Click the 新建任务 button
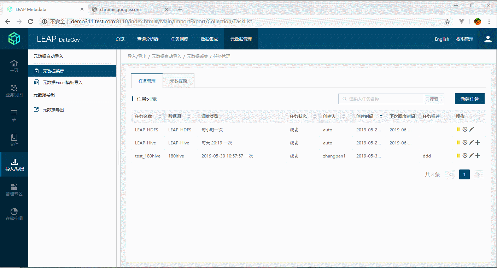This screenshot has height=268, width=497. [x=469, y=99]
